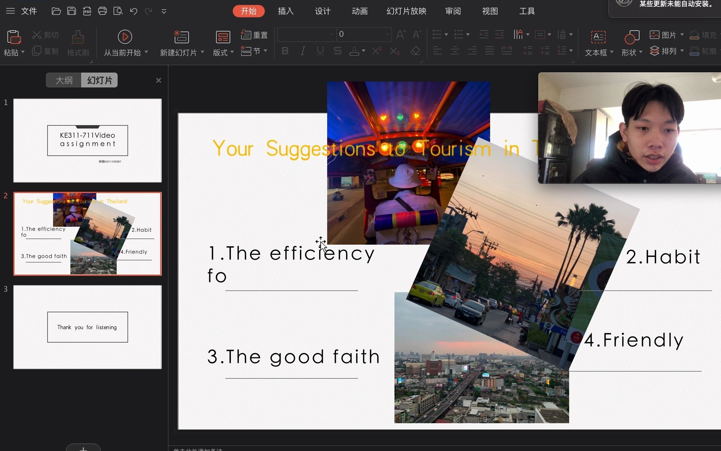Screen dimensions: 721x451
Task: Click the 开始 (Home) ribbon menu
Action: coord(248,11)
